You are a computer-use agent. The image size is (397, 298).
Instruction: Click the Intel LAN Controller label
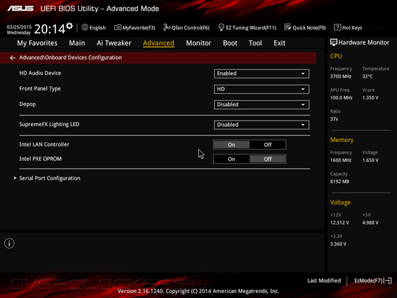point(44,145)
